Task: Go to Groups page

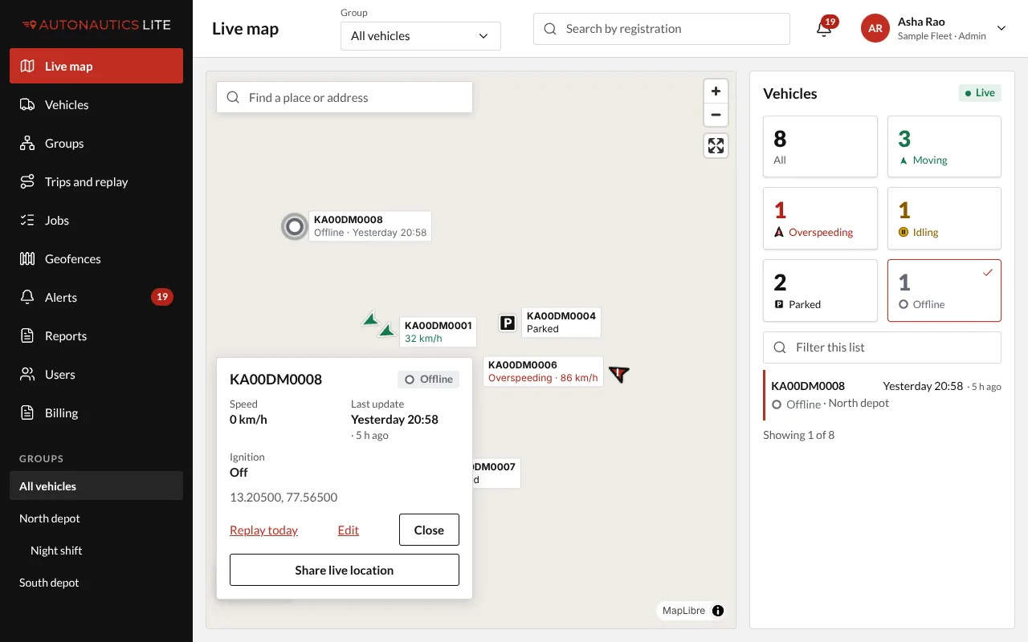Action: point(96,144)
